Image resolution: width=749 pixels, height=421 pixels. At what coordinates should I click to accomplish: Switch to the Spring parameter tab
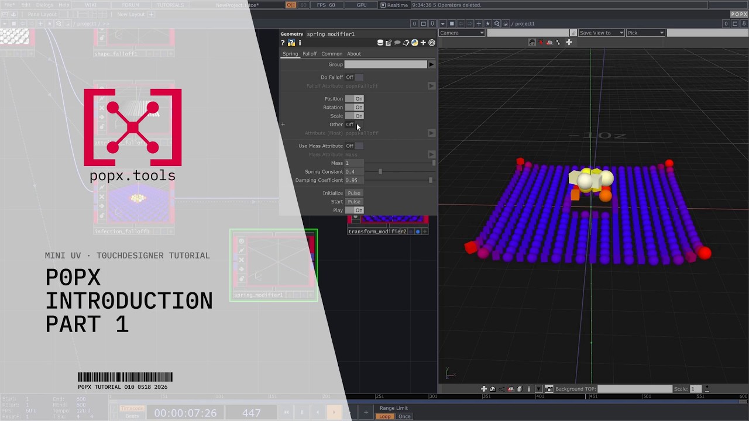pyautogui.click(x=290, y=54)
